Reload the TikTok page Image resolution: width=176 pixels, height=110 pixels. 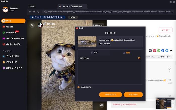pos(38,12)
